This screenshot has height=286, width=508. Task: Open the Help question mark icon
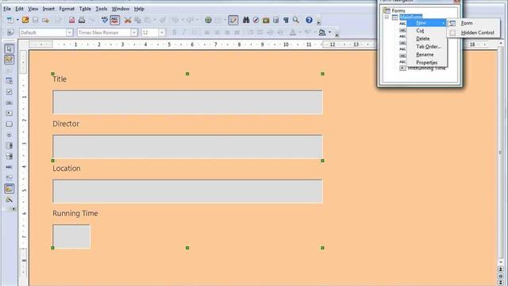tap(309, 20)
